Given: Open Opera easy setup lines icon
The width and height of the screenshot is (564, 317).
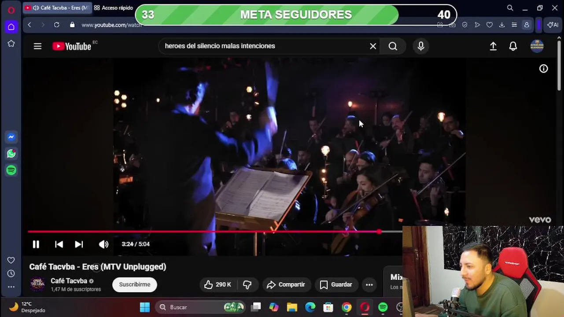Looking at the screenshot, I should (514, 25).
